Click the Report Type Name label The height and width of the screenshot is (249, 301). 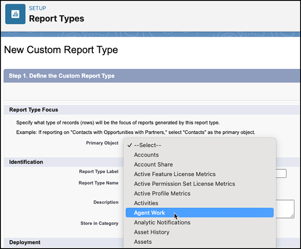click(x=98, y=183)
